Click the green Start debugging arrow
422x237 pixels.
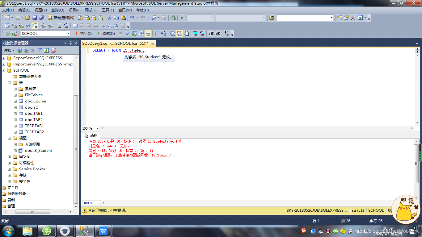182,18
